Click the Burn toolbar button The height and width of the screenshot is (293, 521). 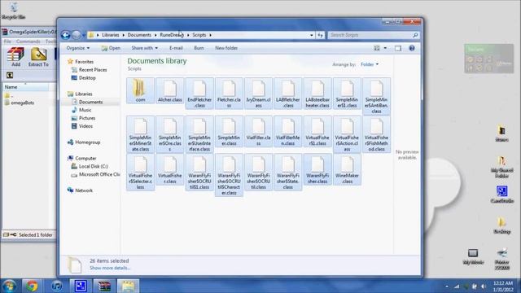point(199,48)
